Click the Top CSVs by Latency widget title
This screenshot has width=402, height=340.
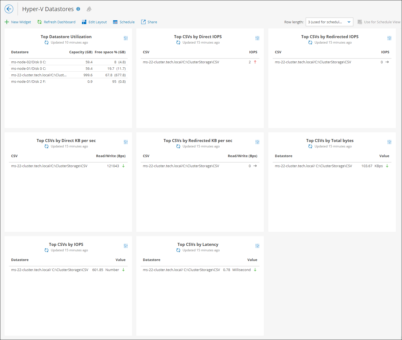click(x=198, y=244)
